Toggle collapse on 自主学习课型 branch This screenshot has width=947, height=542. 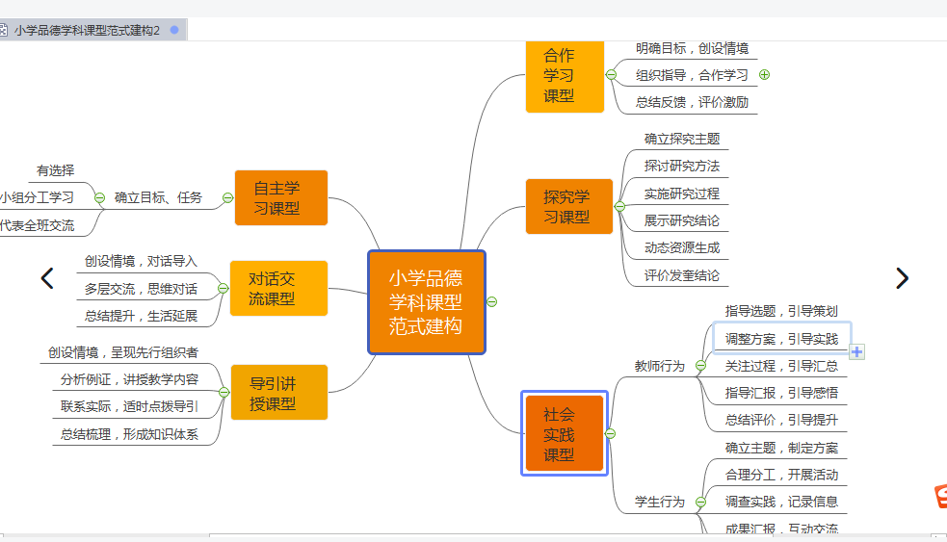click(x=227, y=197)
